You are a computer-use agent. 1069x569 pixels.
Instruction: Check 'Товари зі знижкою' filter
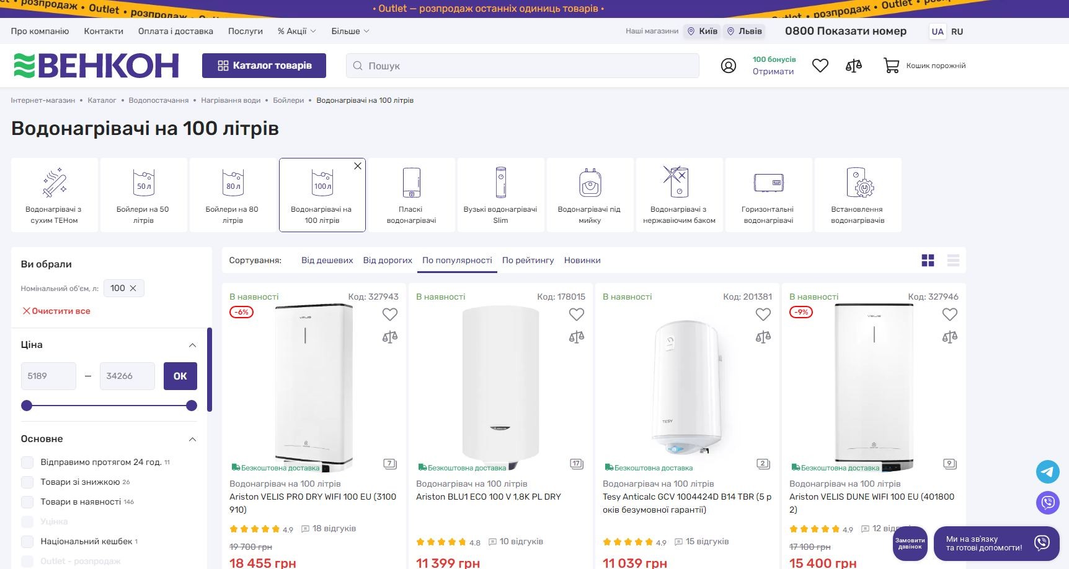coord(27,482)
